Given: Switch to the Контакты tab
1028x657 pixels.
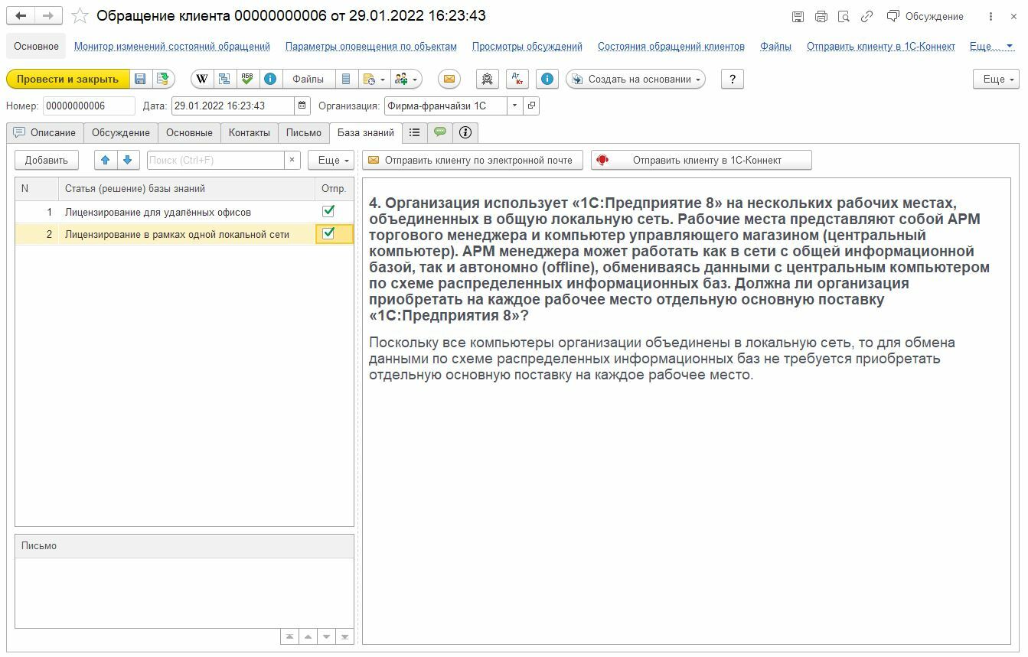Looking at the screenshot, I should coord(250,132).
